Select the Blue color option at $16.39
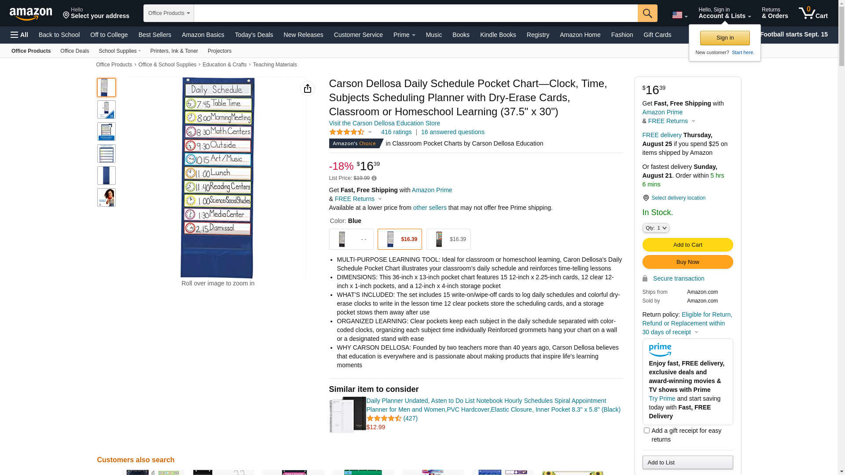Screen dimensions: 845x475 coord(399,239)
